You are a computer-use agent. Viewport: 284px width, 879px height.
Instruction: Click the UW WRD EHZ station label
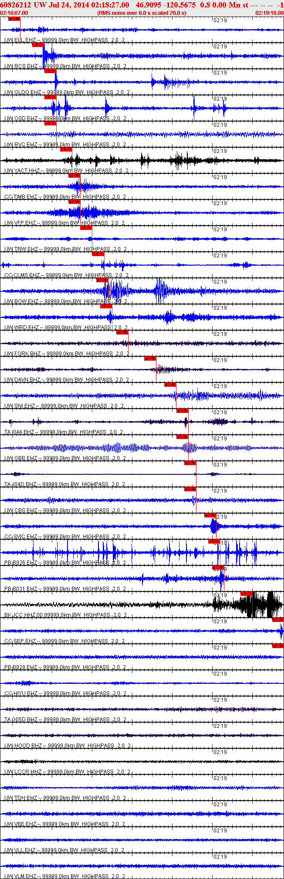[21, 328]
